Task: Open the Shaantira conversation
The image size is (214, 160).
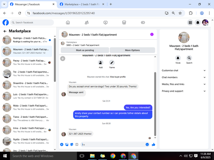Action: tap(27, 85)
